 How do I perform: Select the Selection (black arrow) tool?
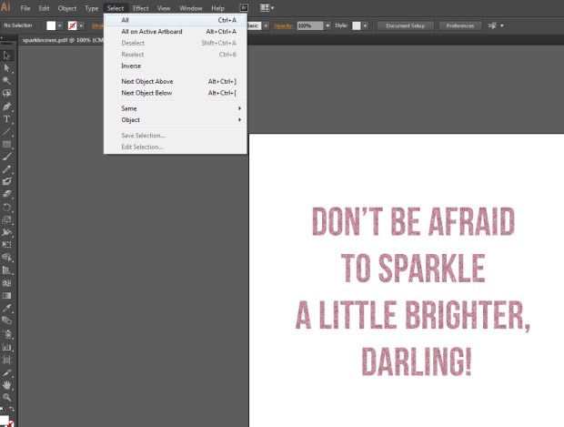click(x=7, y=56)
